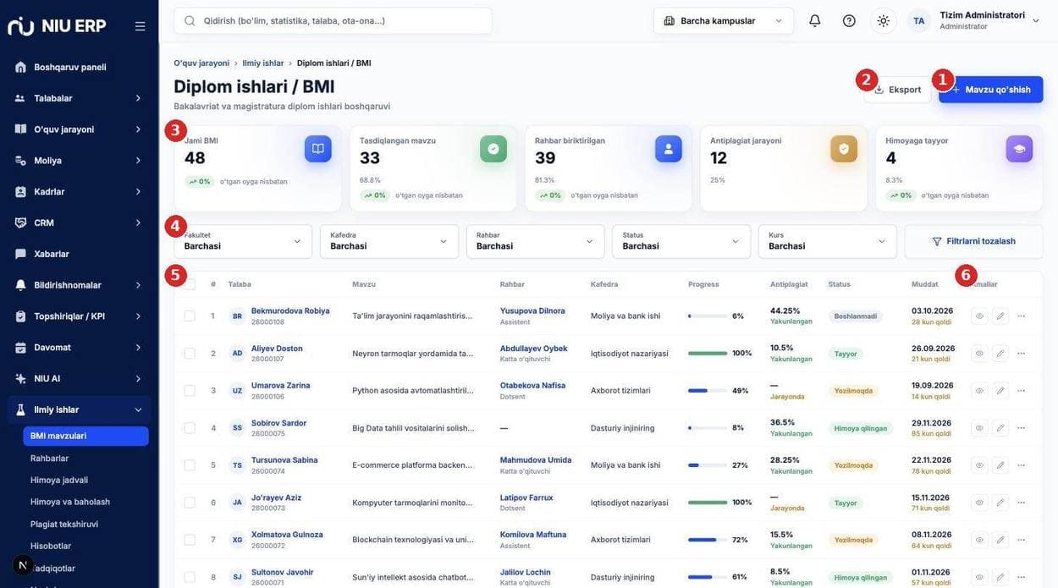Click the Tasdiqlangan mavzu checkmark icon
Screen dimensions: 1058x588
pos(493,149)
